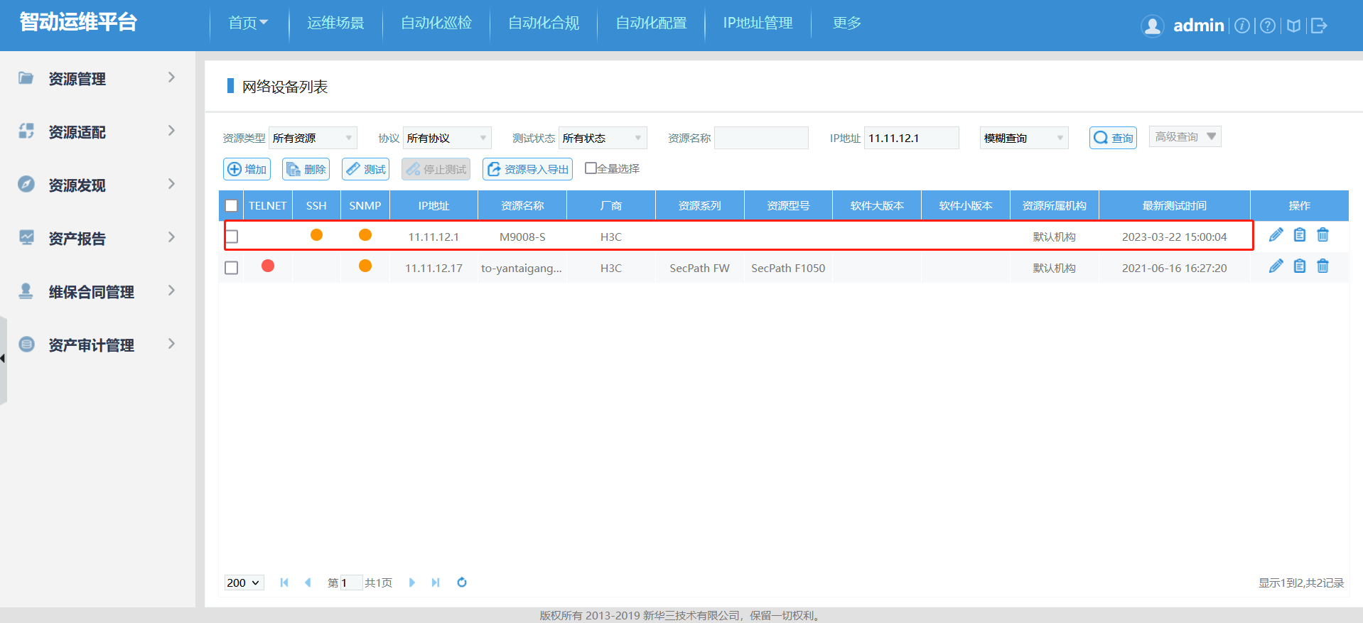Viewport: 1363px width, 623px height.
Task: Click the 查询 search button
Action: [x=1113, y=138]
